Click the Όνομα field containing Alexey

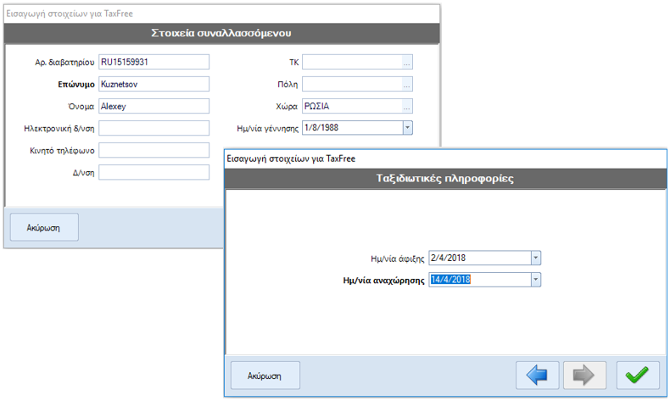point(154,106)
